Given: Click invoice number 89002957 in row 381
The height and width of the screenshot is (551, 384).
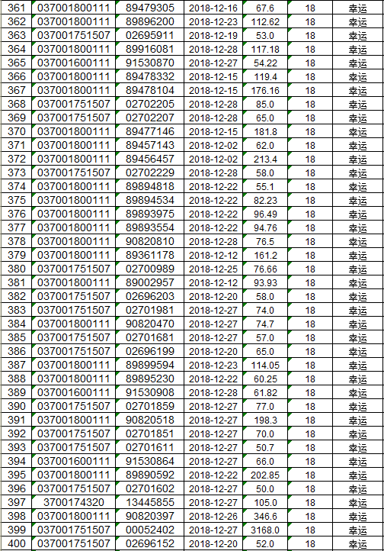Looking at the screenshot, I should click(150, 282).
